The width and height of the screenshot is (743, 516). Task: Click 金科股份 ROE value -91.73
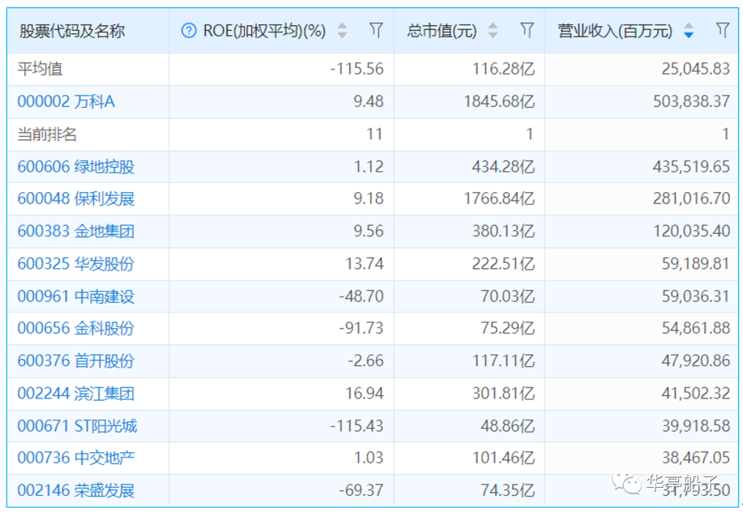[x=361, y=328]
